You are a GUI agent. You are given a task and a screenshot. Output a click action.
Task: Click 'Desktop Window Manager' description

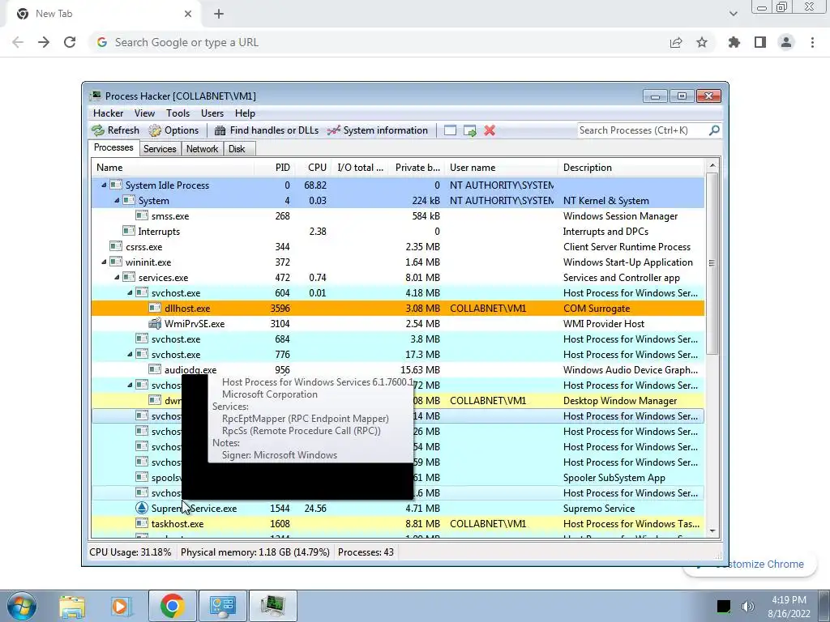point(620,400)
